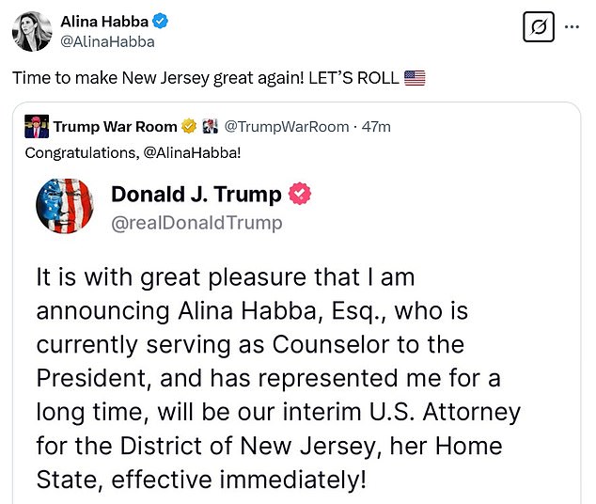
Task: Click the red verified badge beside Trump
Action: pyautogui.click(x=300, y=195)
